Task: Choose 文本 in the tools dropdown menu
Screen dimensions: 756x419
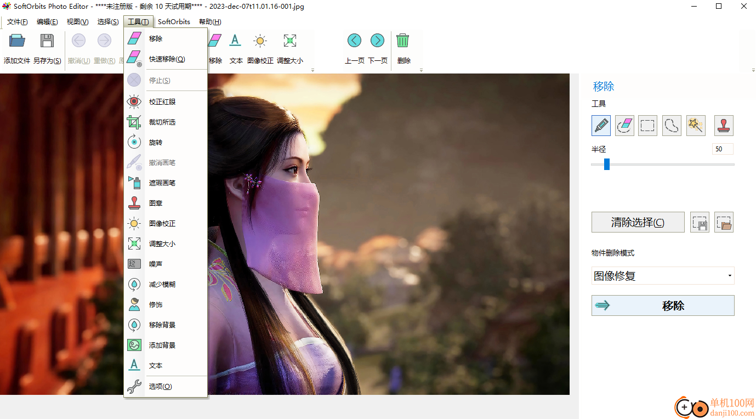Action: pyautogui.click(x=166, y=365)
